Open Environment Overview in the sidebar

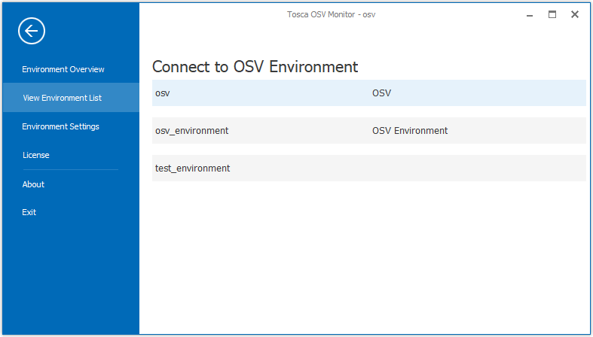pos(63,69)
